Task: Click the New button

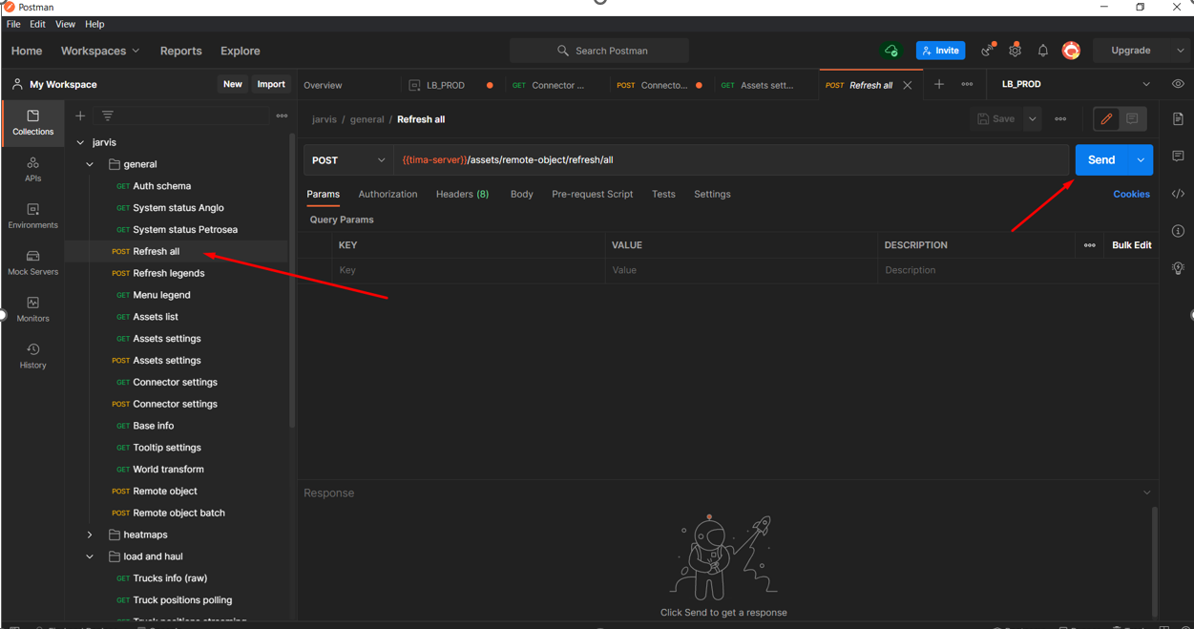Action: pos(232,84)
